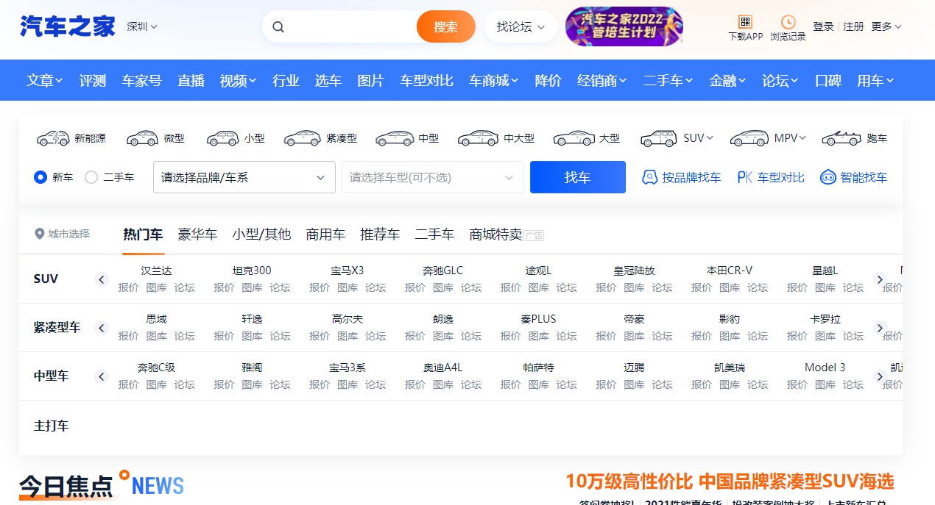
Task: Go to 评测 in navigation bar
Action: pos(93,81)
